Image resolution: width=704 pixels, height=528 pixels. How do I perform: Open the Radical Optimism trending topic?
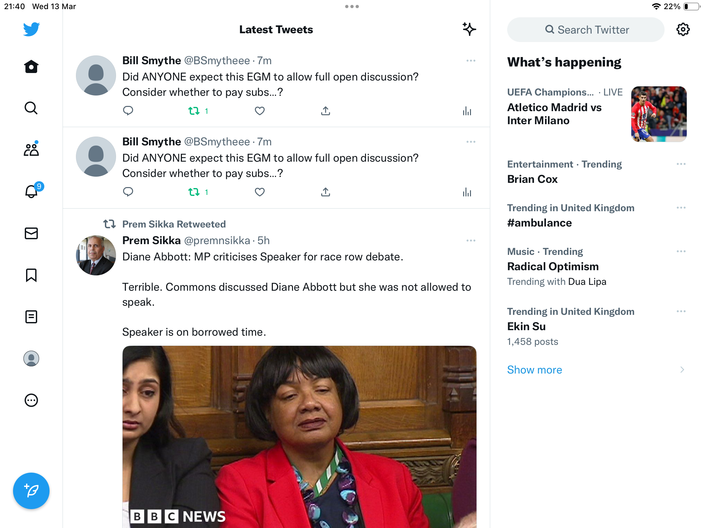553,266
